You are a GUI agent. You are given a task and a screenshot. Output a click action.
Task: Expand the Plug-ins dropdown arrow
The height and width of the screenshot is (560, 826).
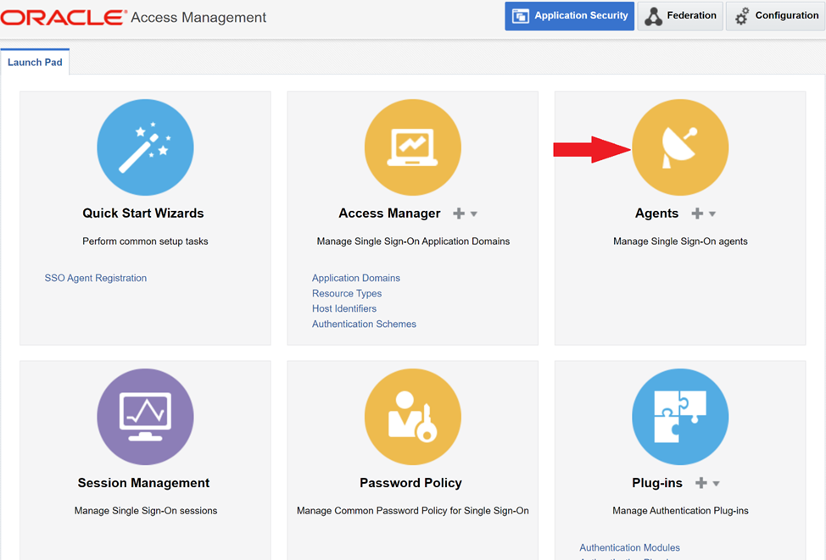pos(717,484)
